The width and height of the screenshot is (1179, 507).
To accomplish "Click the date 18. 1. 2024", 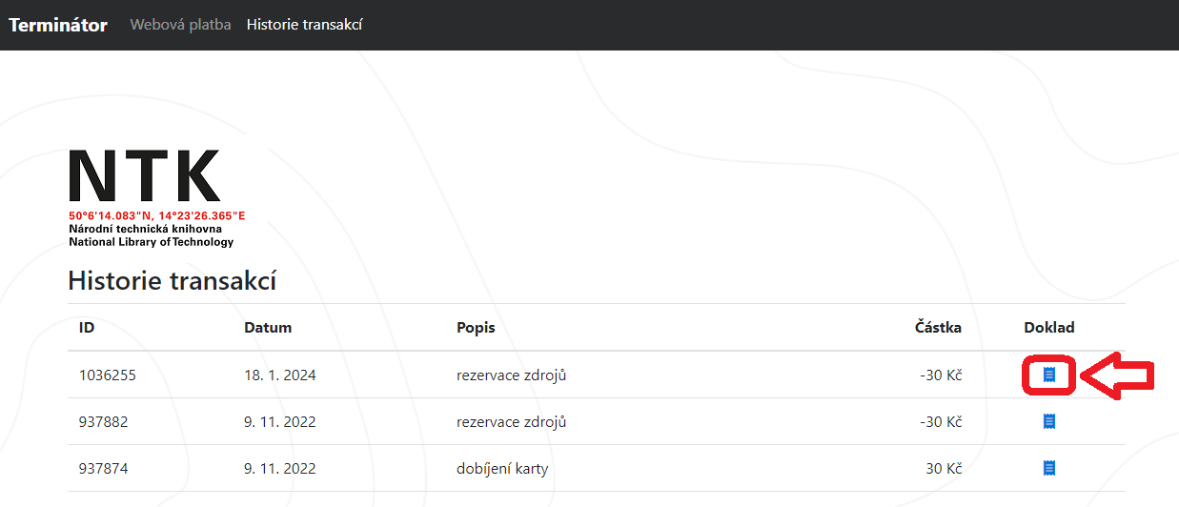I will (280, 375).
